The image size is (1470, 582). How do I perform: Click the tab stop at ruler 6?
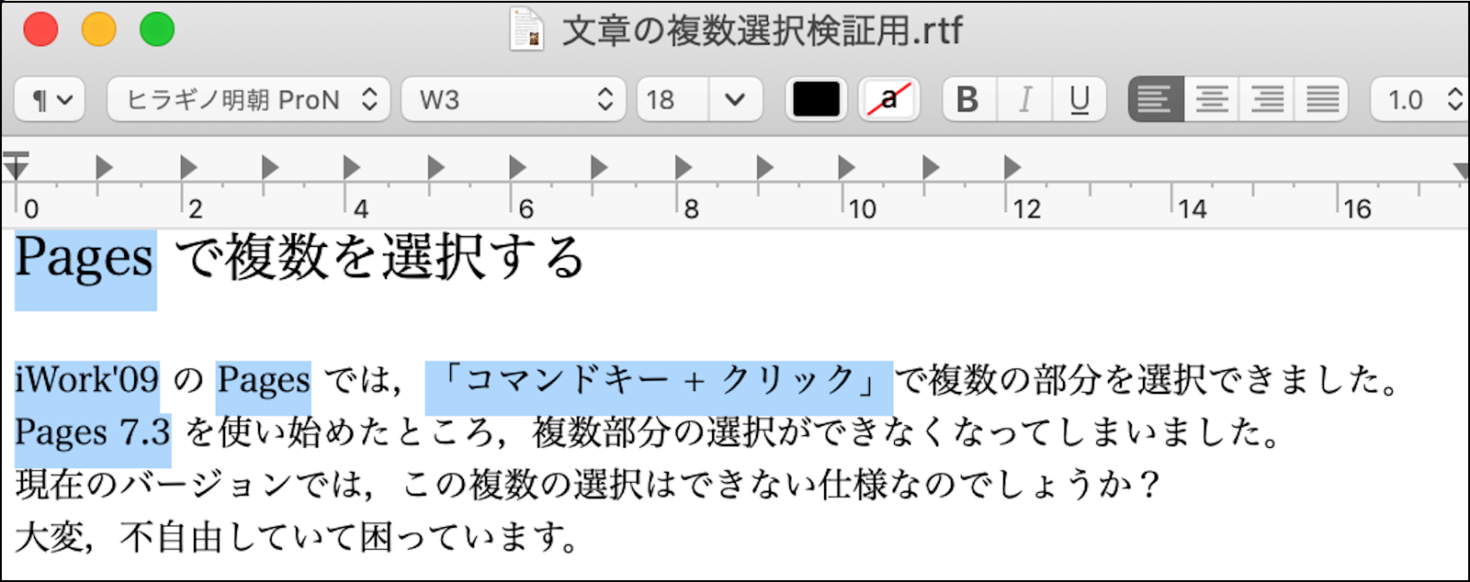[x=517, y=167]
